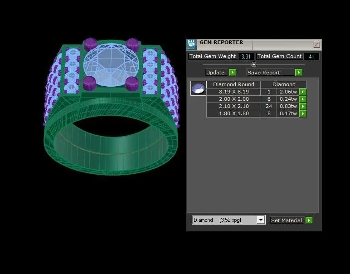Select the diamond round gem thumbnail
The image size is (350, 274).
pos(198,88)
